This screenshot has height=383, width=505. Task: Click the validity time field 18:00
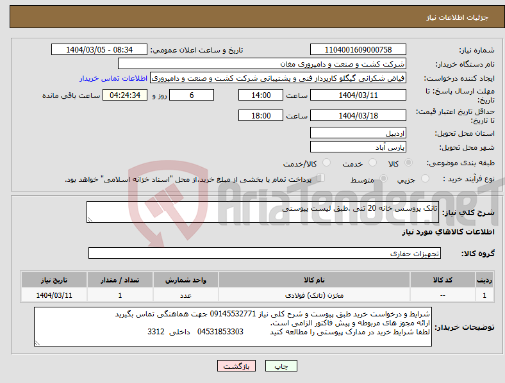pyautogui.click(x=261, y=115)
